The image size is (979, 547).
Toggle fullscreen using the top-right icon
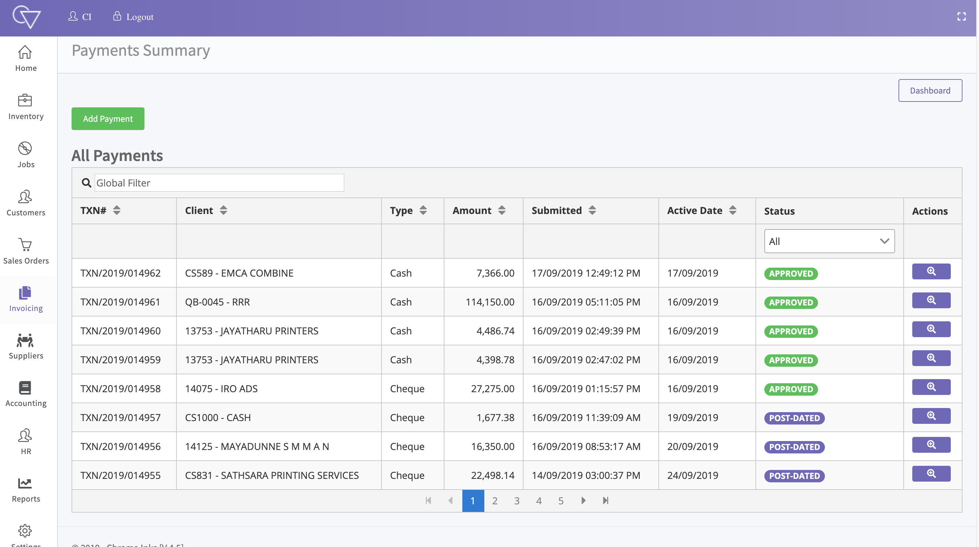962,17
